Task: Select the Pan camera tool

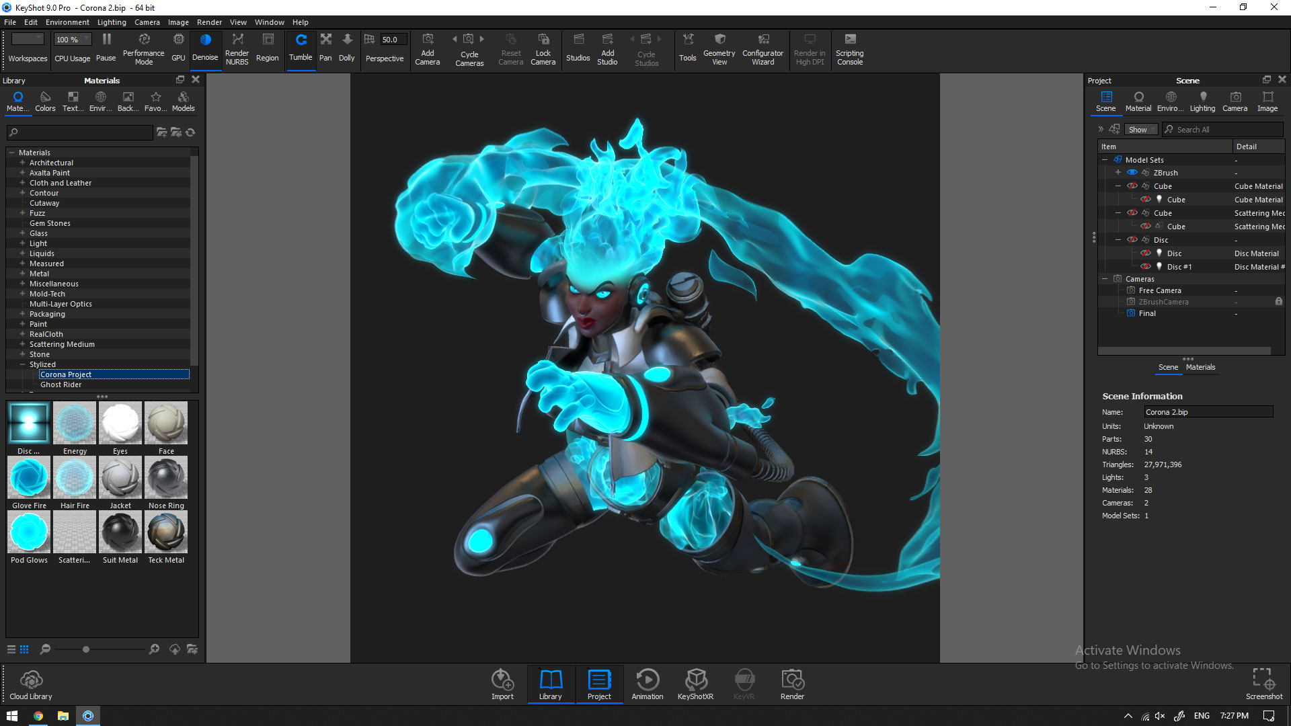Action: (x=325, y=48)
